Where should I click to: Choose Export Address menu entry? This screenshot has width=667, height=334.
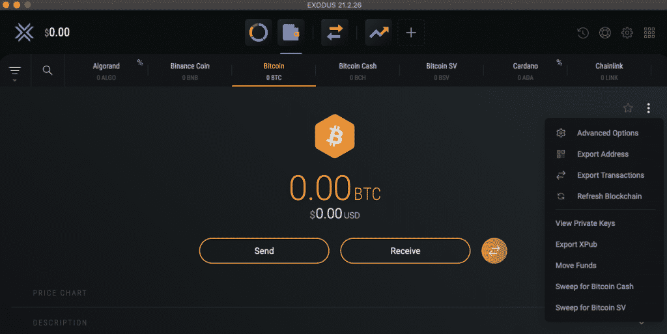tap(604, 154)
